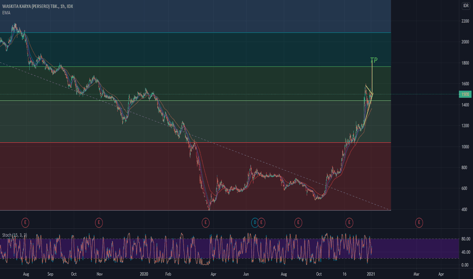The width and height of the screenshot is (473, 279).
Task: Click the green TP annotation text
Action: click(374, 60)
